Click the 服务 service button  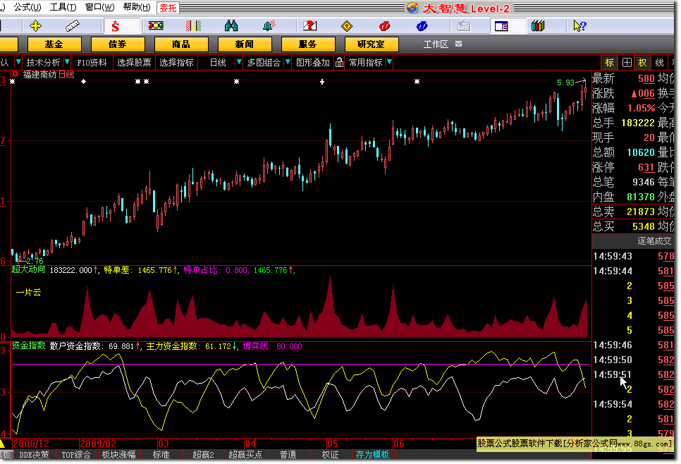click(307, 44)
